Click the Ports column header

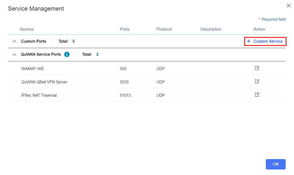(x=125, y=29)
